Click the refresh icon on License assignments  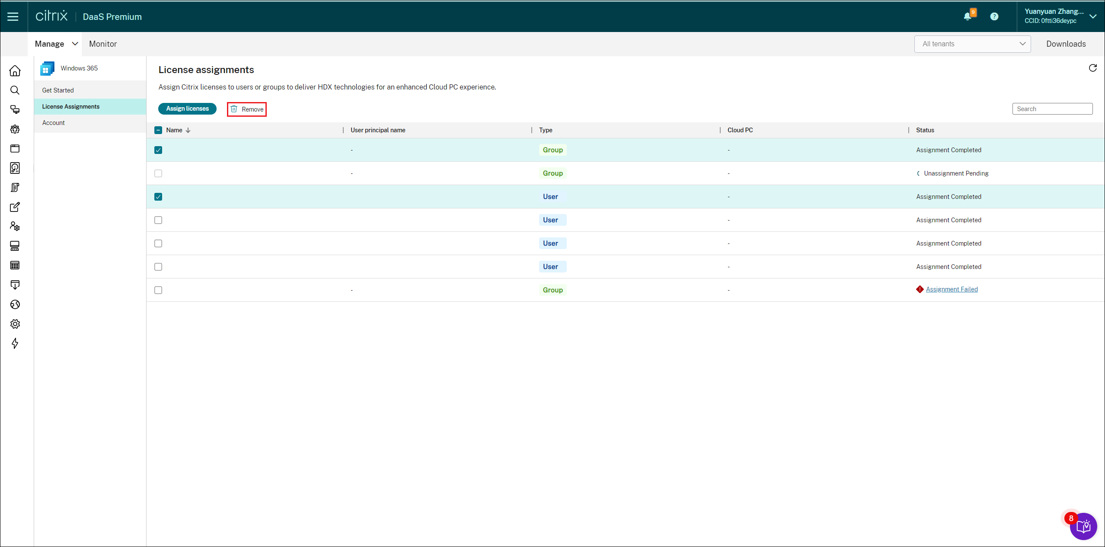(x=1092, y=68)
